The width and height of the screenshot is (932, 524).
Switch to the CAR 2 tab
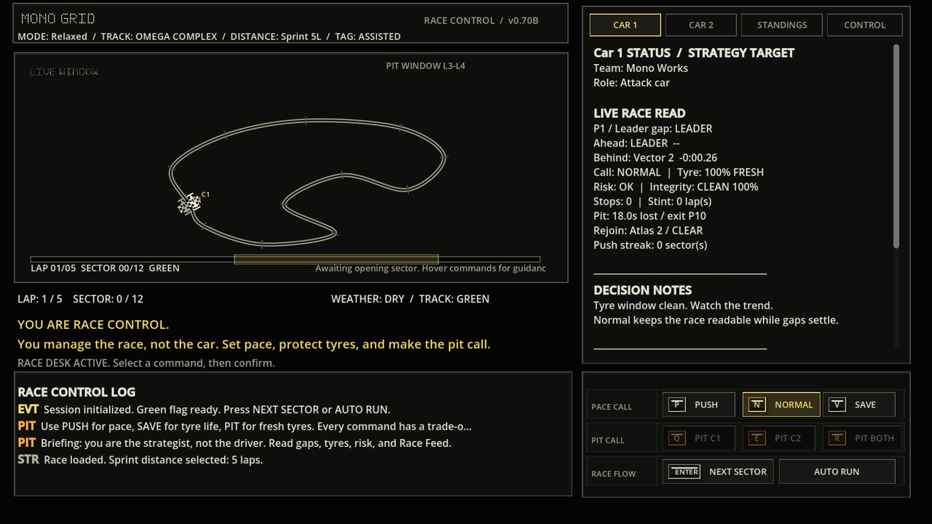pos(700,25)
